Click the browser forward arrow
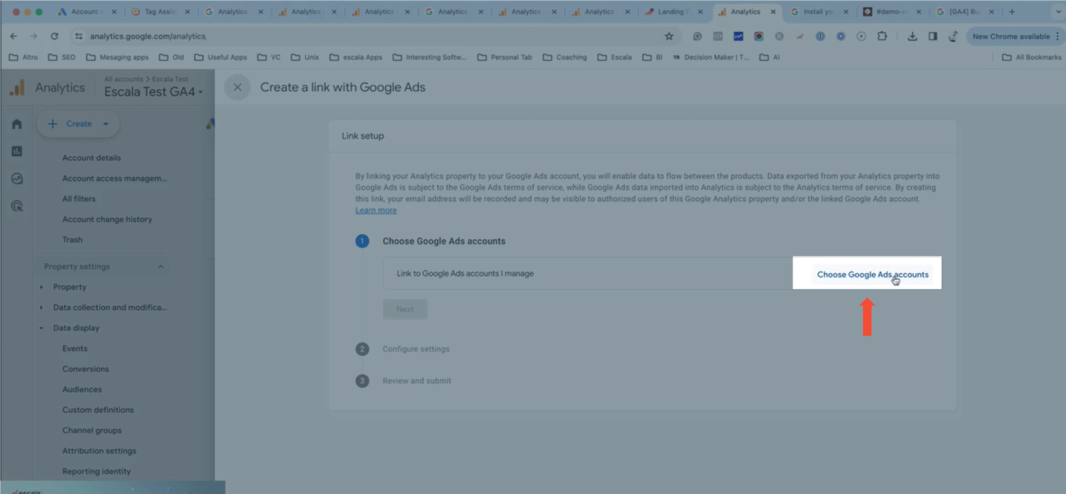 [x=34, y=36]
